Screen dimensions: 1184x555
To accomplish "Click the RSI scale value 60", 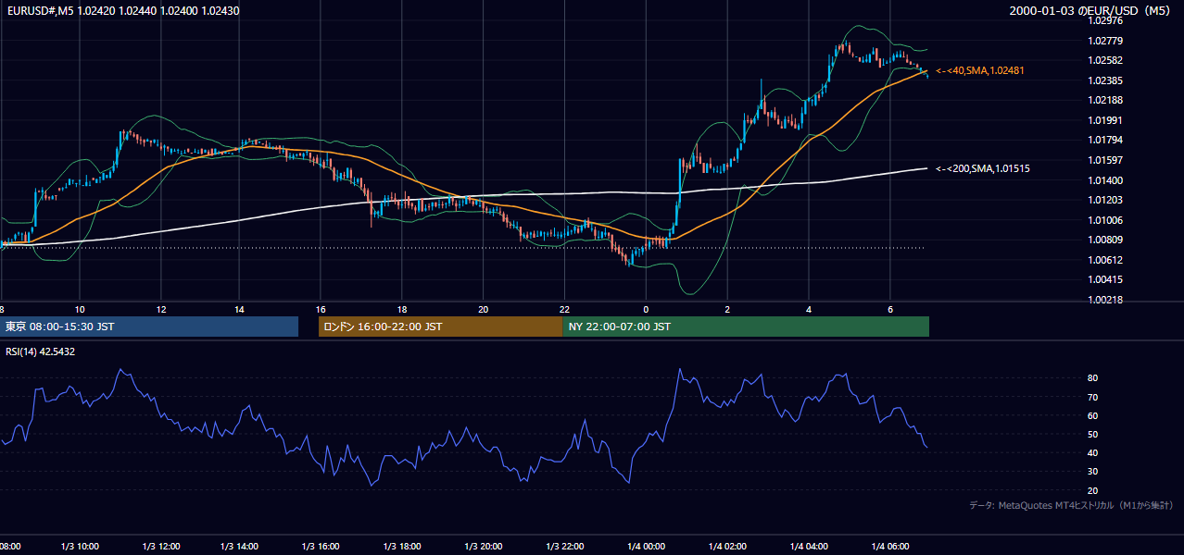I will point(1093,415).
